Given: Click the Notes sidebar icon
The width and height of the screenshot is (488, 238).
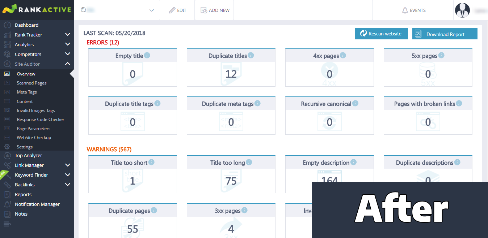Looking at the screenshot, I should point(7,214).
